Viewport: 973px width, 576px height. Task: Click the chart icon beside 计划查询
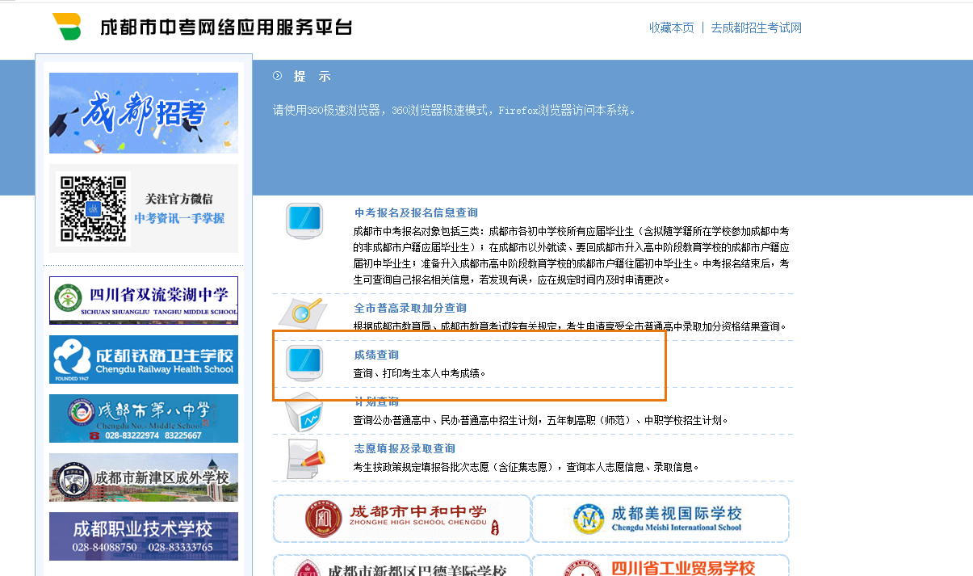(304, 412)
